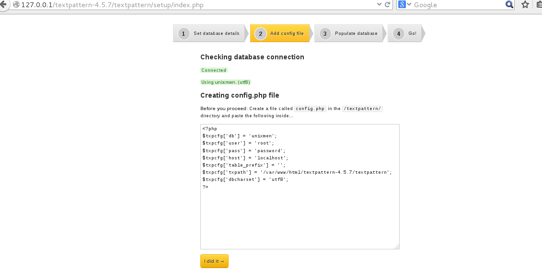Bookmark this page with the star icon
The image size is (542, 280).
[525, 4]
